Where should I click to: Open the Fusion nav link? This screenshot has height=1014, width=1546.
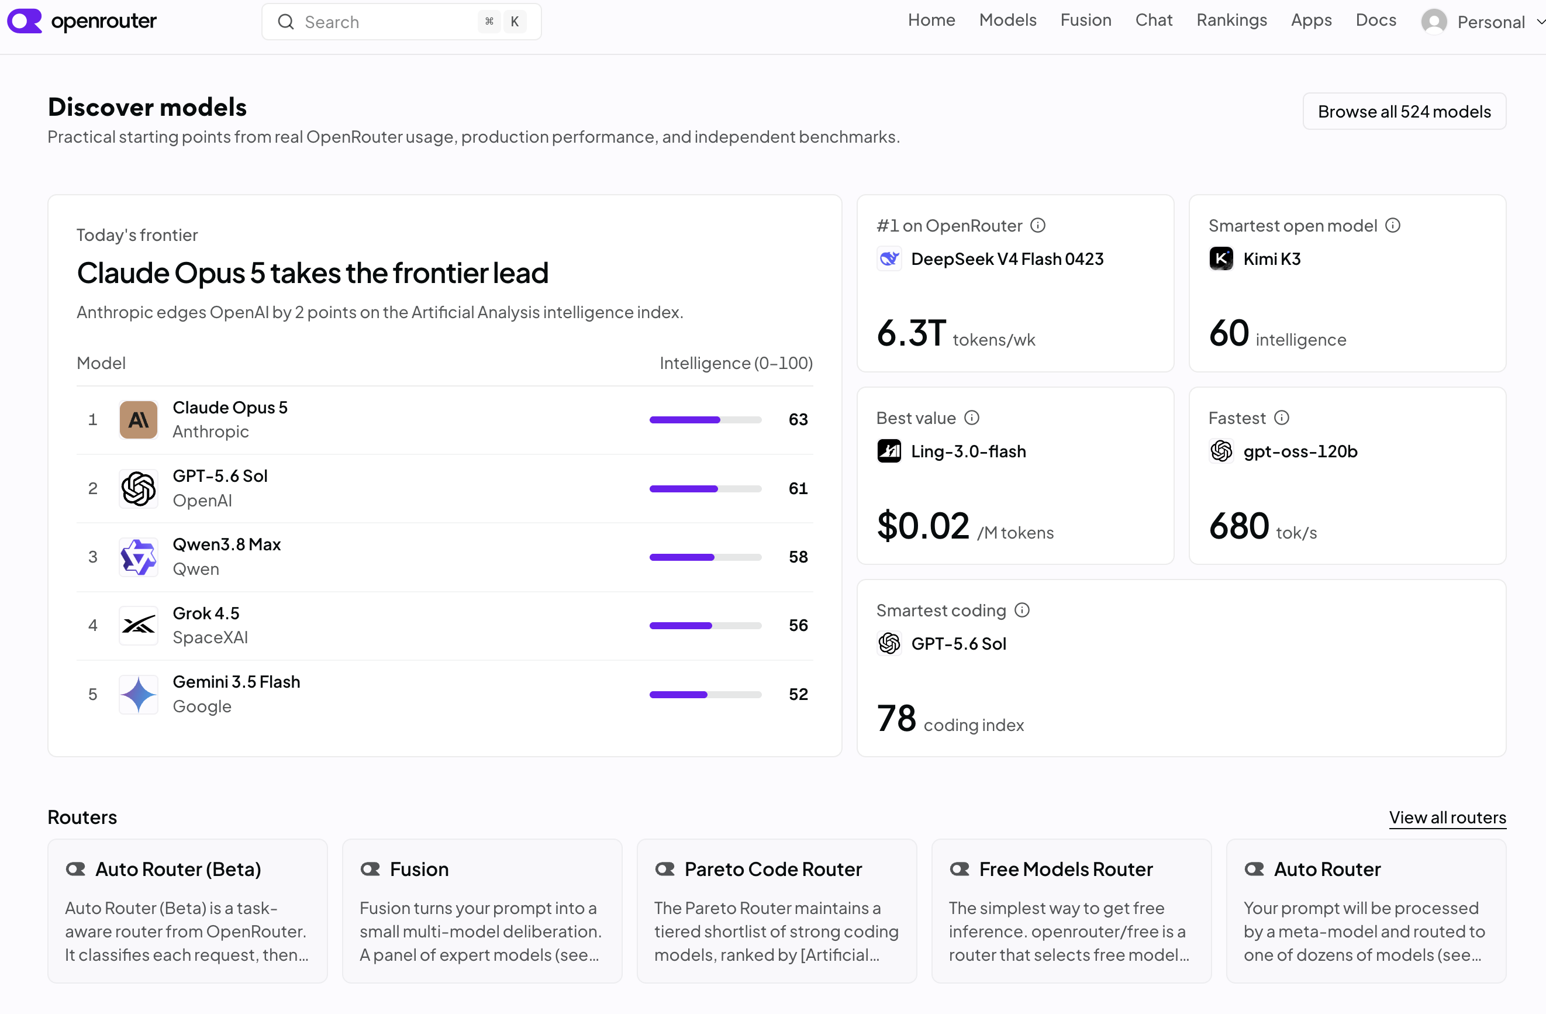(x=1085, y=20)
